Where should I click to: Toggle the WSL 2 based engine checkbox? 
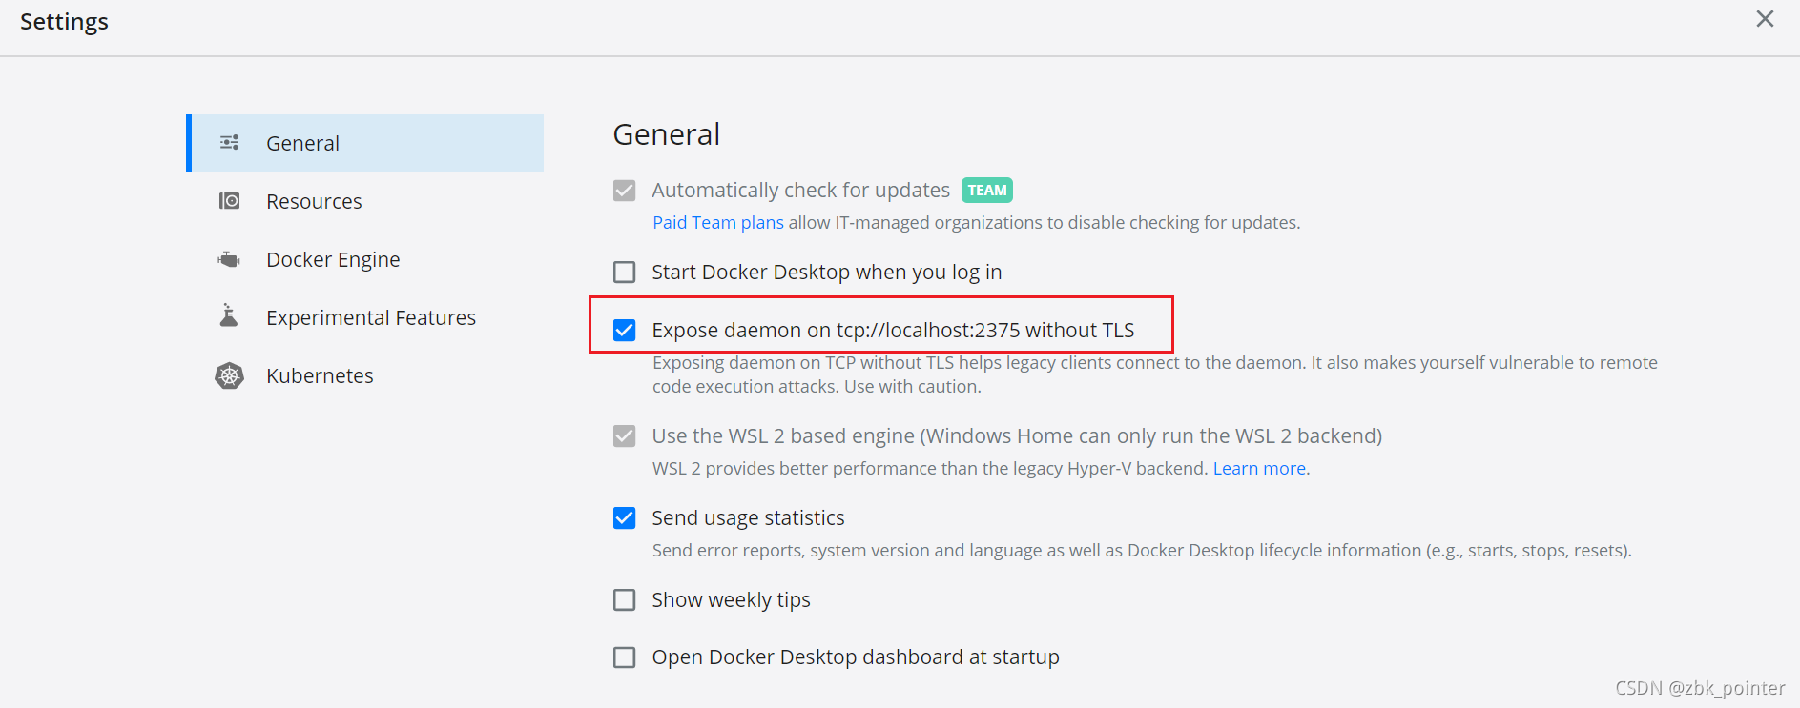point(625,436)
